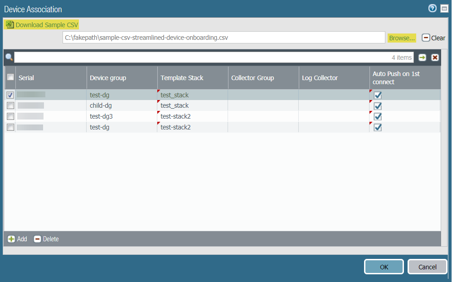Confirm with the OK button

(384, 267)
